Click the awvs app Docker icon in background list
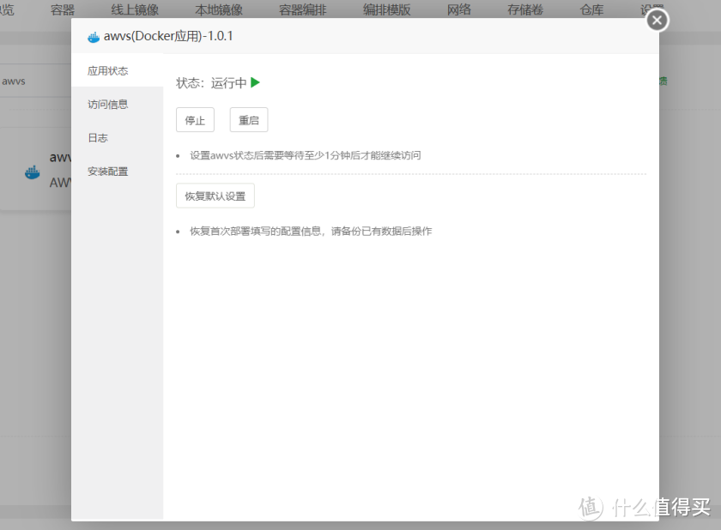 coord(32,171)
